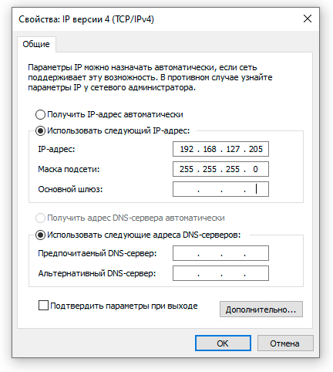Image resolution: width=333 pixels, height=372 pixels.
Task: Click octet '192' in IP address field
Action: coord(187,149)
